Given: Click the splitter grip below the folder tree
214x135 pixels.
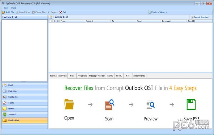Looking at the screenshot, I should [x=24, y=82].
